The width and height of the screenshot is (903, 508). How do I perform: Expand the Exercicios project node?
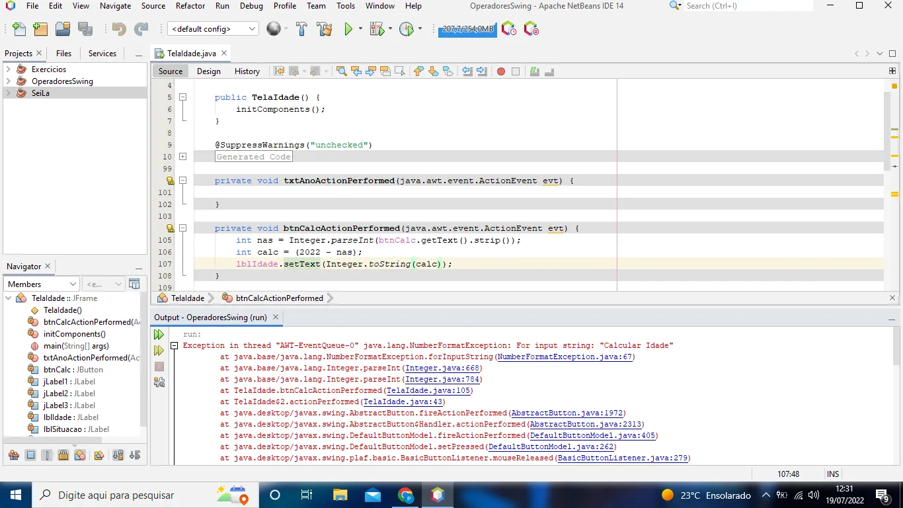click(8, 69)
